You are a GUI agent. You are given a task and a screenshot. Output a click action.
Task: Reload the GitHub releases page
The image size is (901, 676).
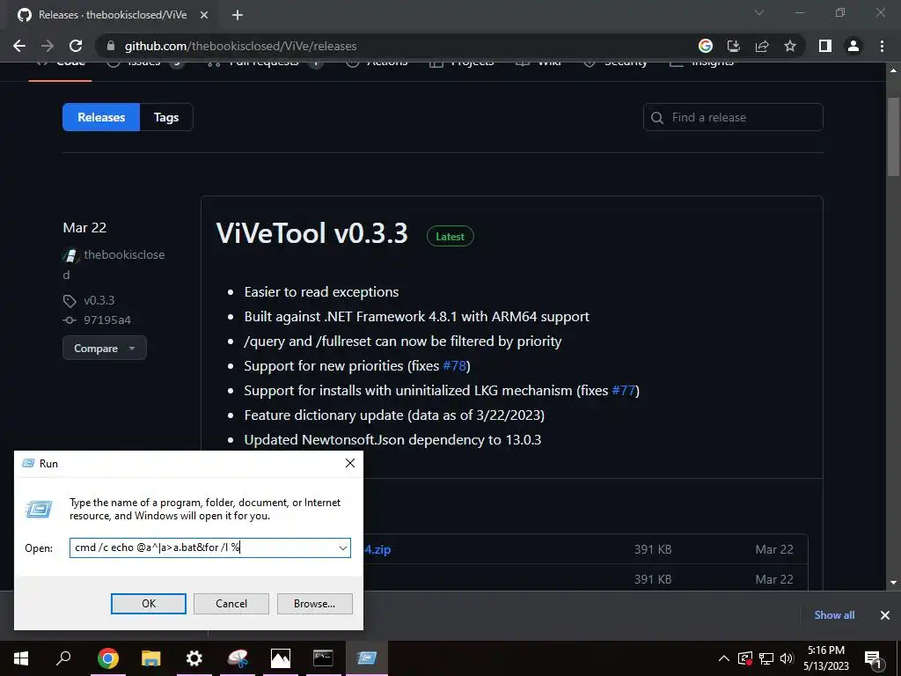(76, 46)
